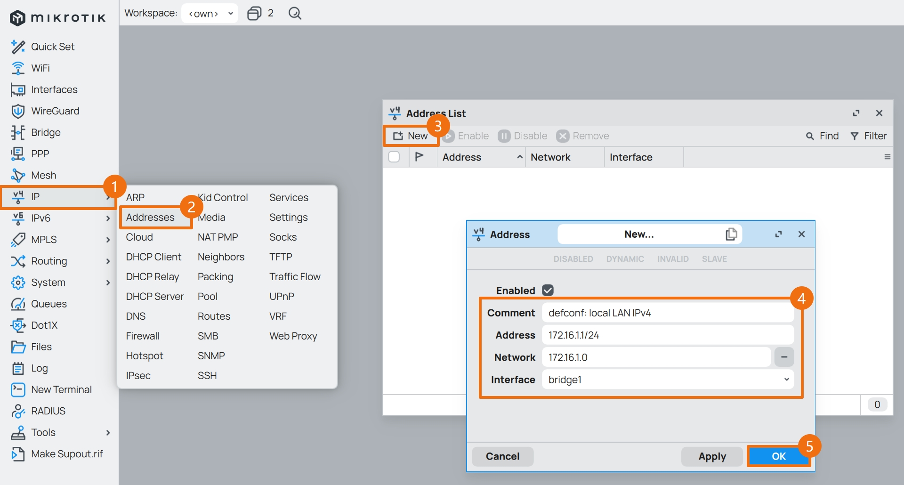The height and width of the screenshot is (485, 904).
Task: Open the PPP sidebar icon
Action: point(18,154)
